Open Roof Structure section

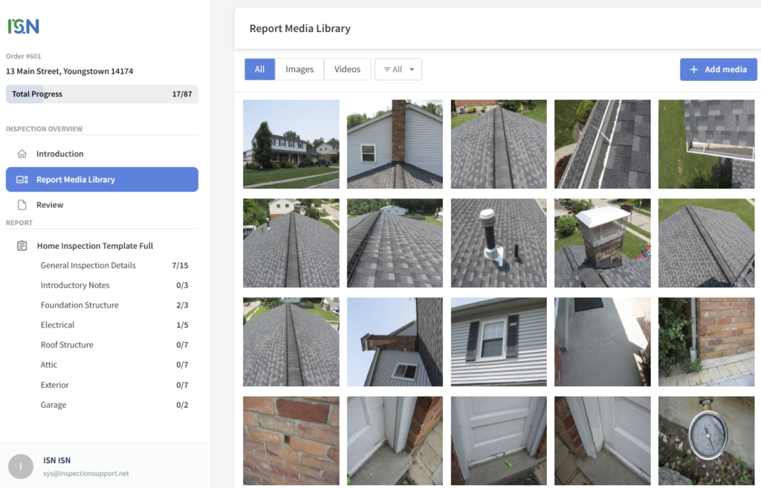click(67, 345)
